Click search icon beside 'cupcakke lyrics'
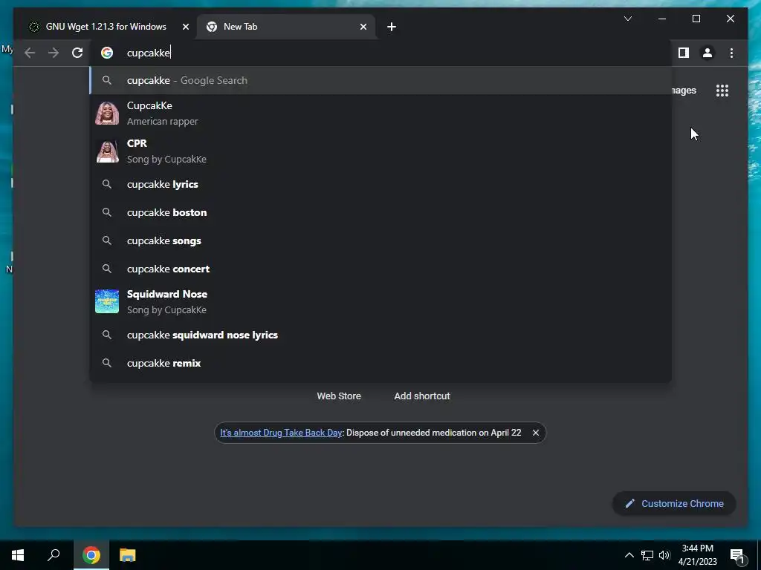Image resolution: width=761 pixels, height=570 pixels. 107,184
